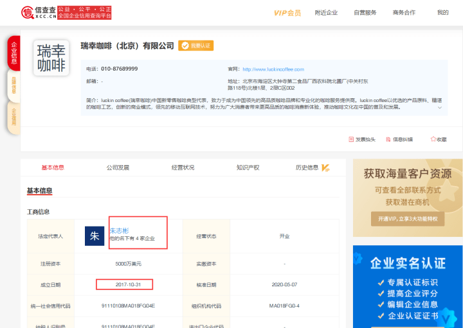This screenshot has width=463, height=328.
Task: Click the 开通VIP,立享3大功能特权 button
Action: [408, 219]
